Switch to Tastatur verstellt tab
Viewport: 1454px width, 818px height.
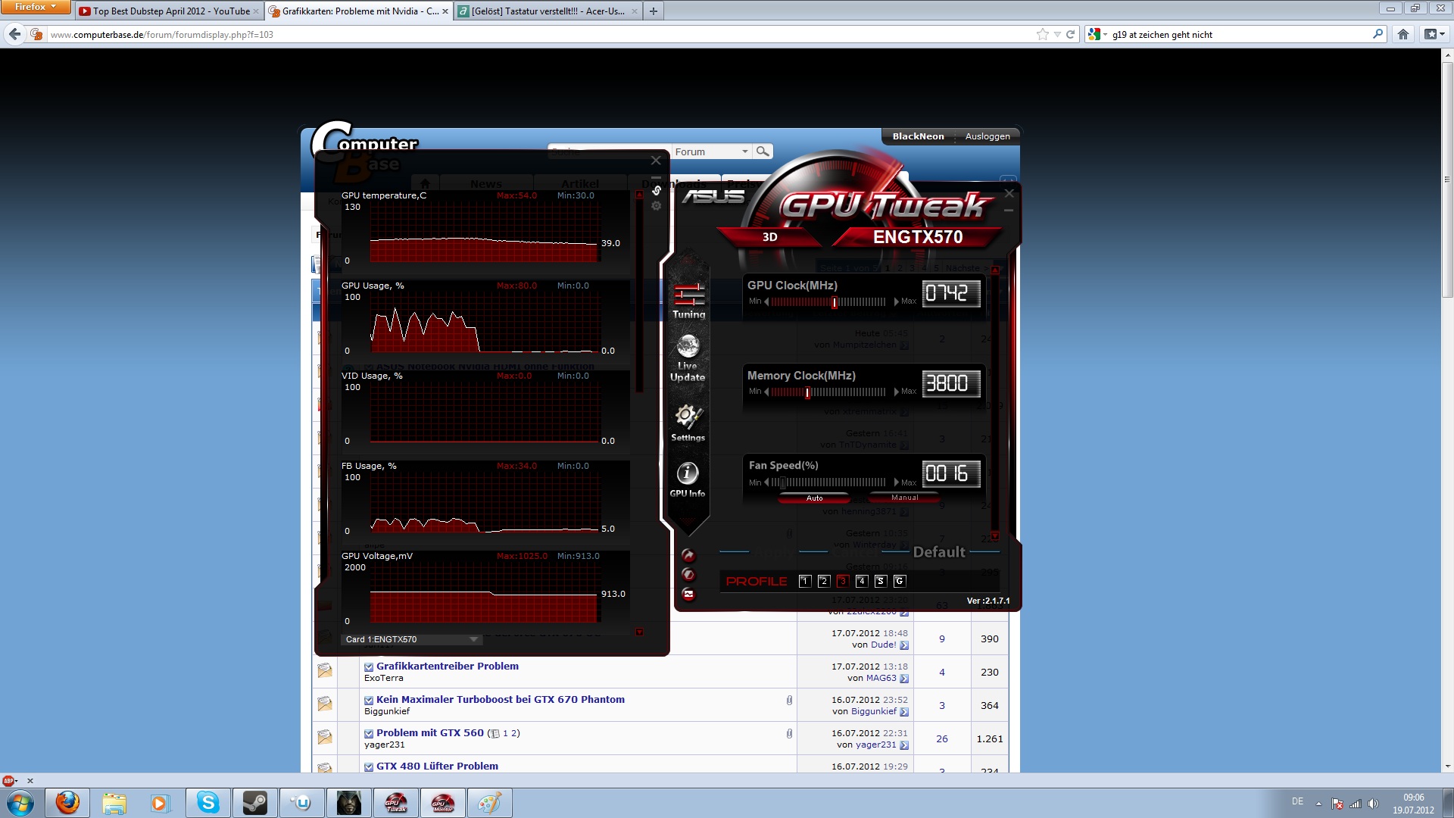[547, 11]
